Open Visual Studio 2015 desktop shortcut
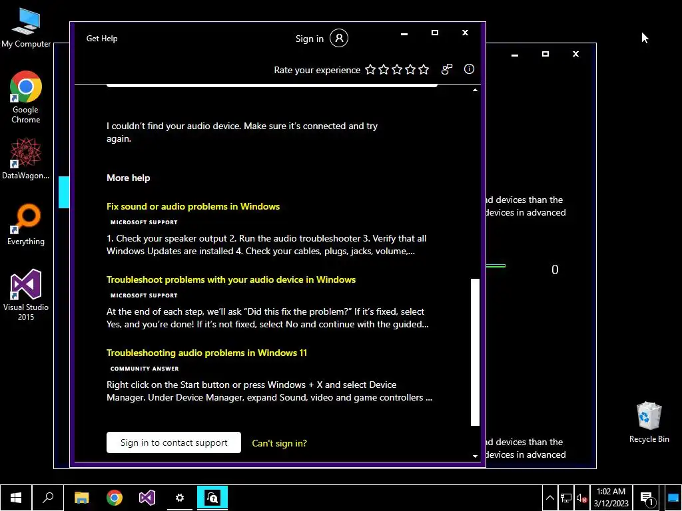 pos(26,295)
